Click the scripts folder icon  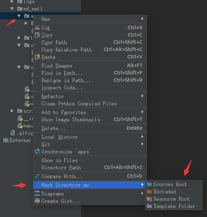pyautogui.click(x=20, y=111)
